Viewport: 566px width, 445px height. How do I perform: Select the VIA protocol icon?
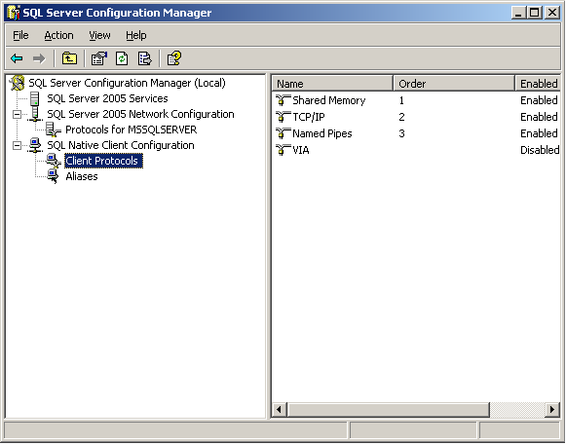click(x=283, y=150)
